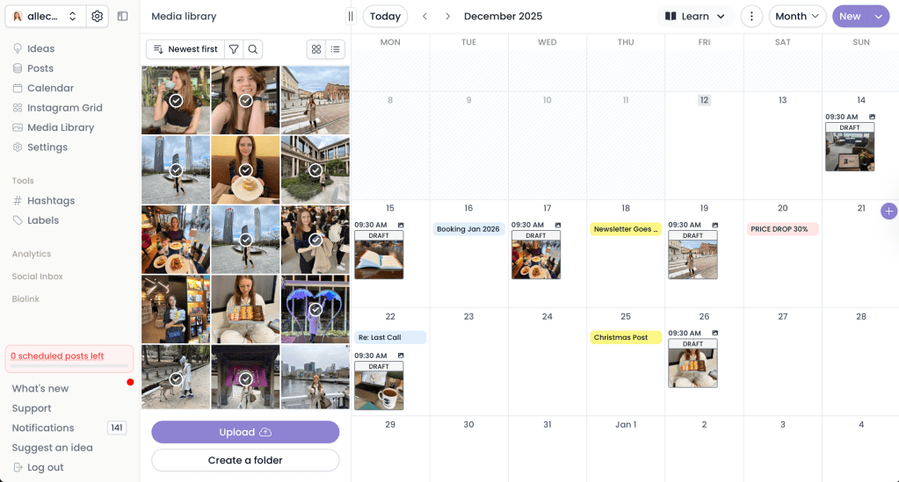Search media library with magnifier icon
899x482 pixels.
253,49
